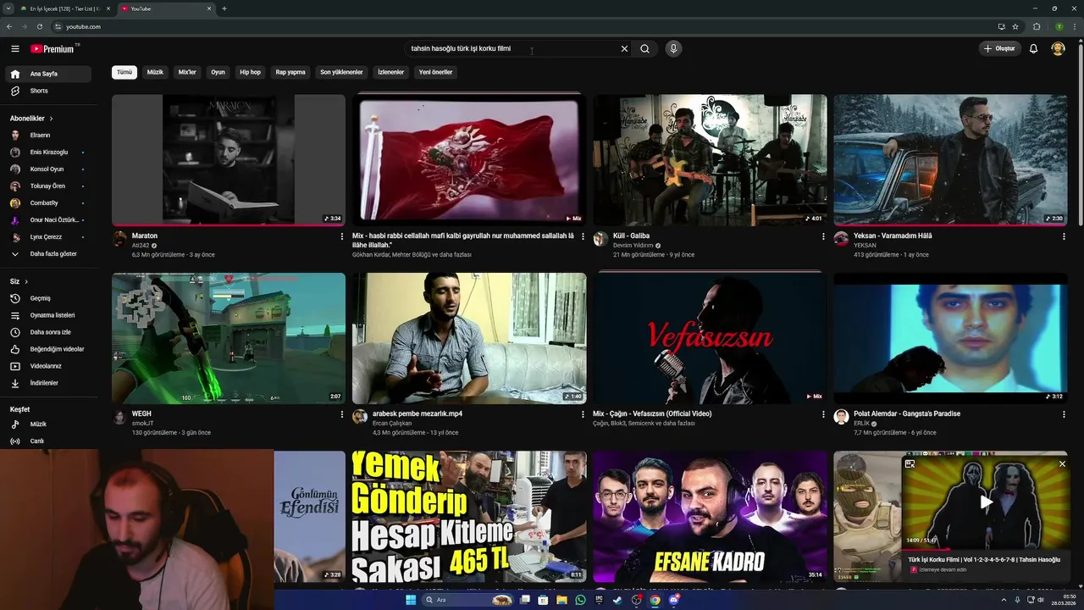Select the Son yüklenenler chip
This screenshot has height=610, width=1084.
[x=341, y=72]
